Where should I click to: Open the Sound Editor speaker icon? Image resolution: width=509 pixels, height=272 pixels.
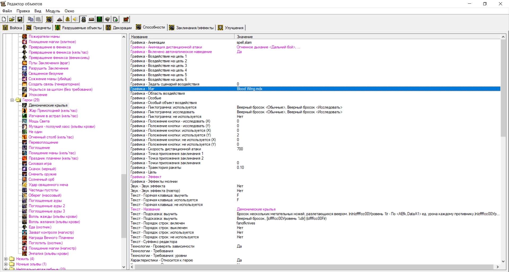76,19
